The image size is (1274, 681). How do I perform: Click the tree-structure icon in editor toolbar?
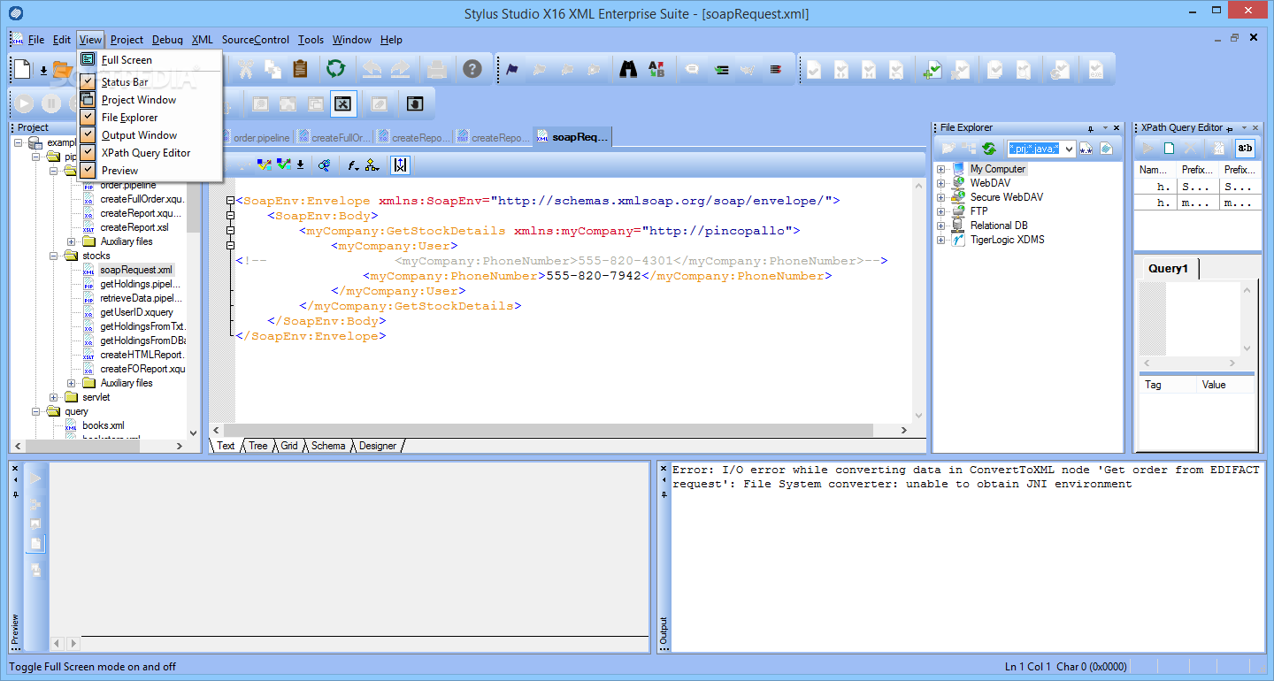[x=372, y=165]
